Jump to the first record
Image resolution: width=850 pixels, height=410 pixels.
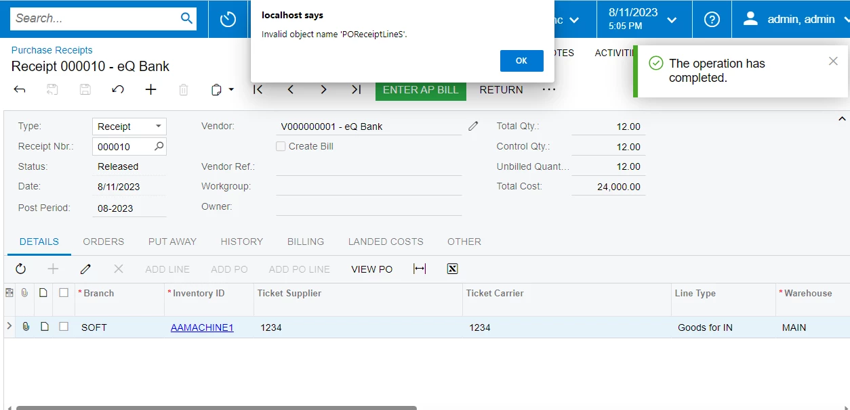pyautogui.click(x=258, y=89)
